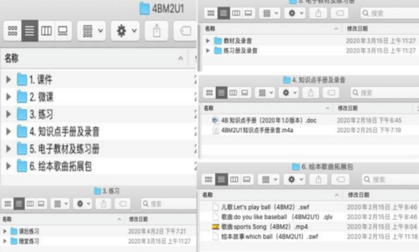
Task: Switch 6. 绘本歌曲拓展包 window to gallery view
Action: (x=247, y=180)
